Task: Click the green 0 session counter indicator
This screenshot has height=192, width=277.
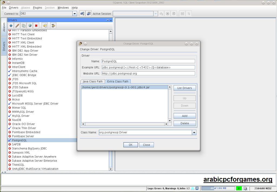Action: 239,188
